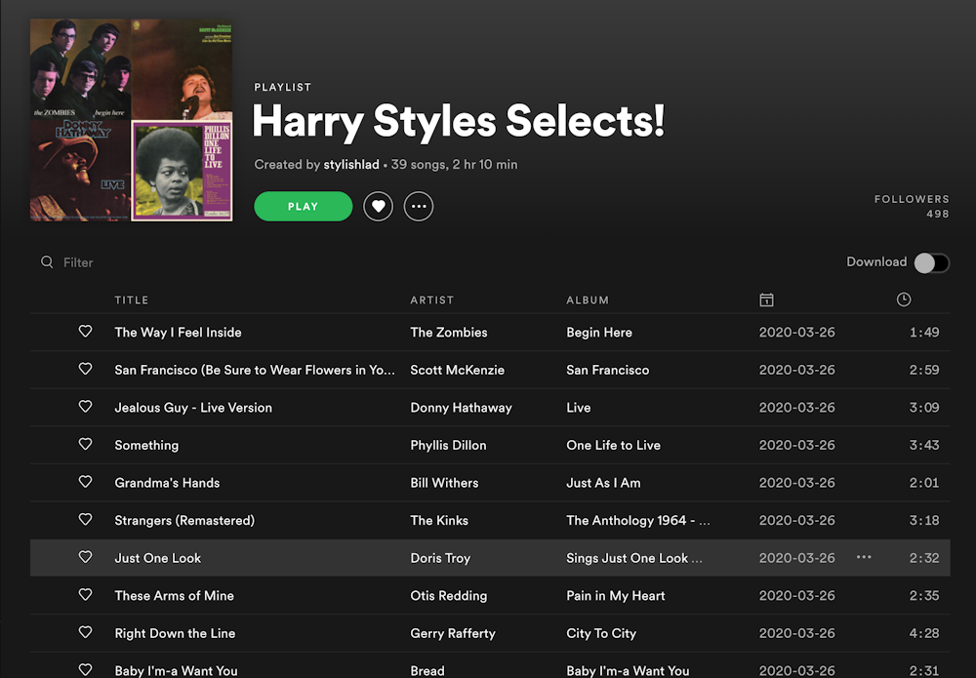Click heart icon for Baby I'm-a Want You
This screenshot has height=678, width=976.
pos(85,669)
